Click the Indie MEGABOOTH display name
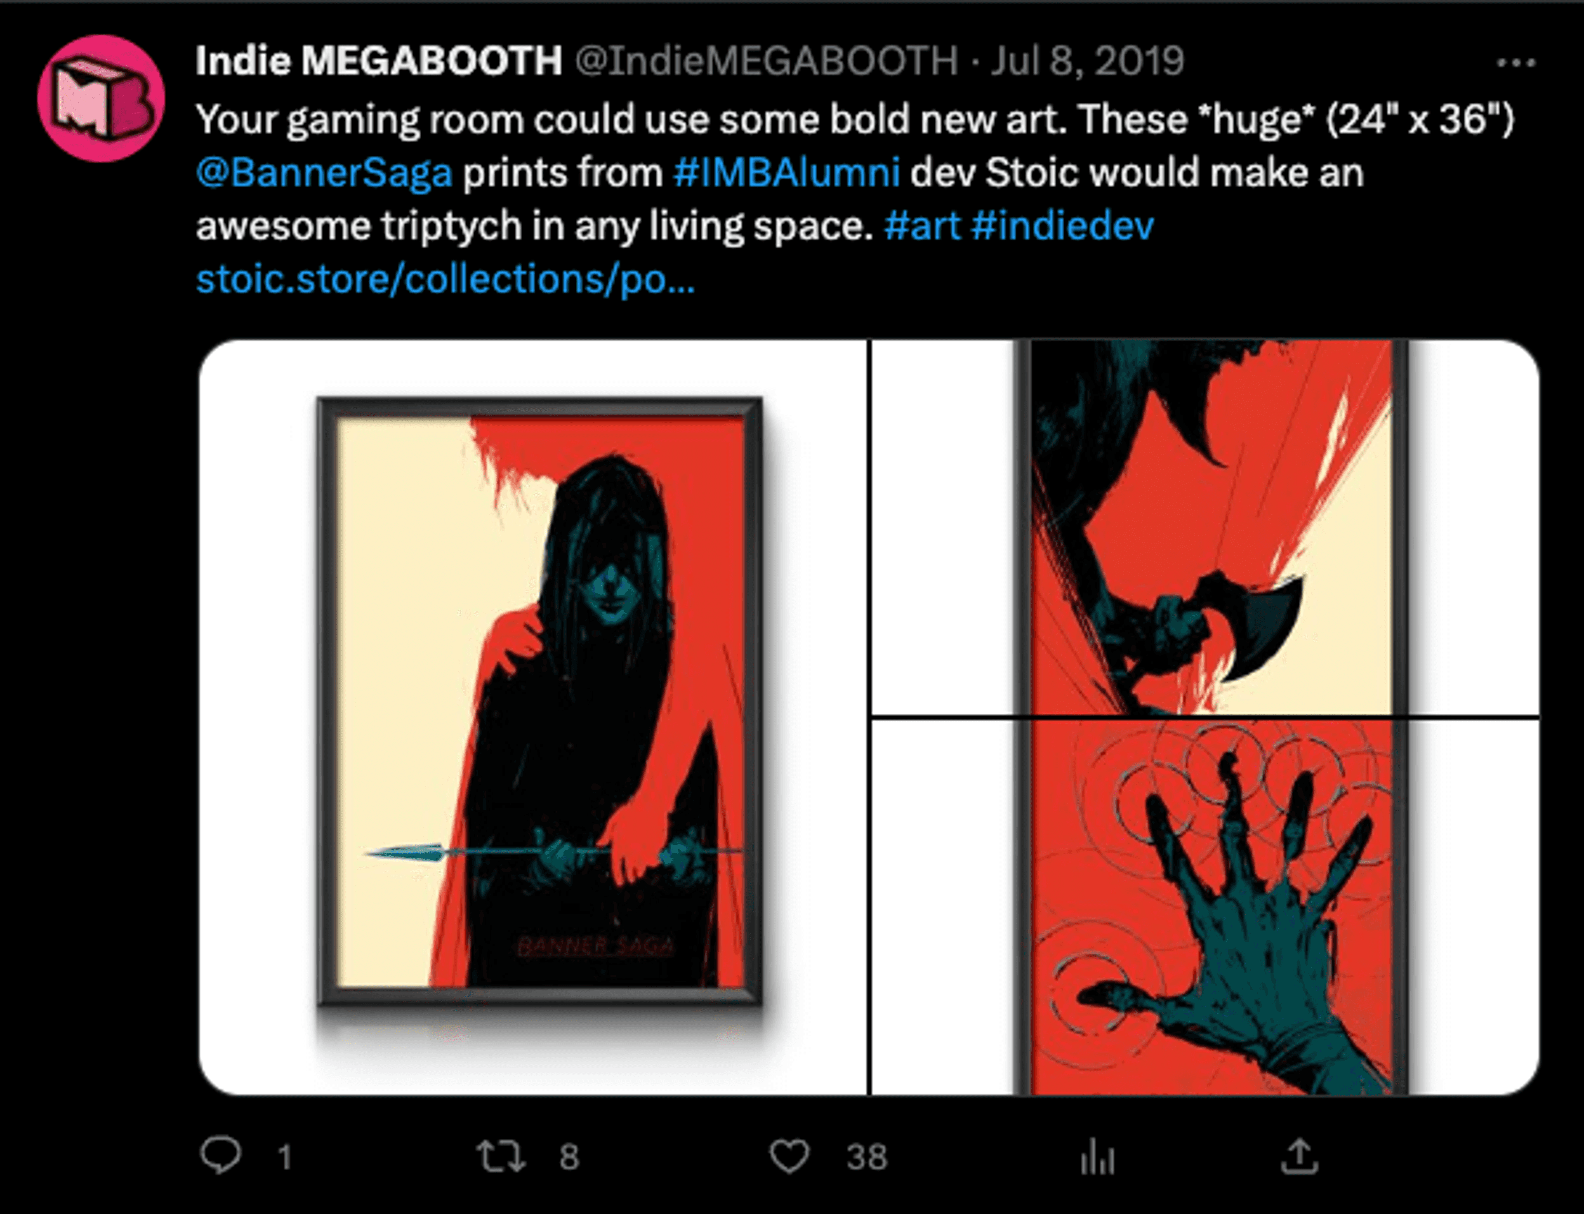Viewport: 1584px width, 1214px height. click(x=379, y=61)
